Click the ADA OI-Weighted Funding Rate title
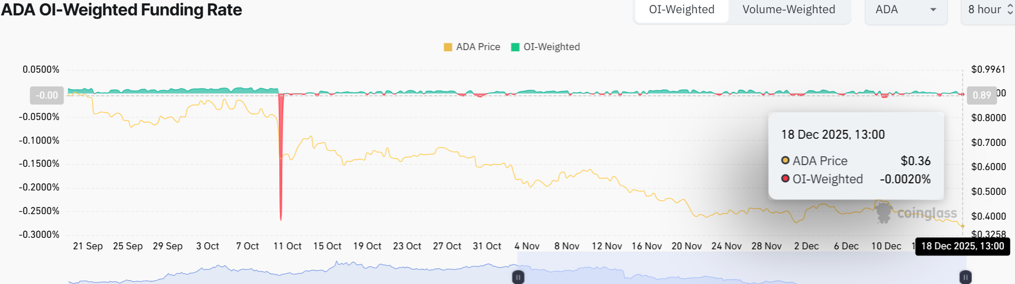 point(121,10)
